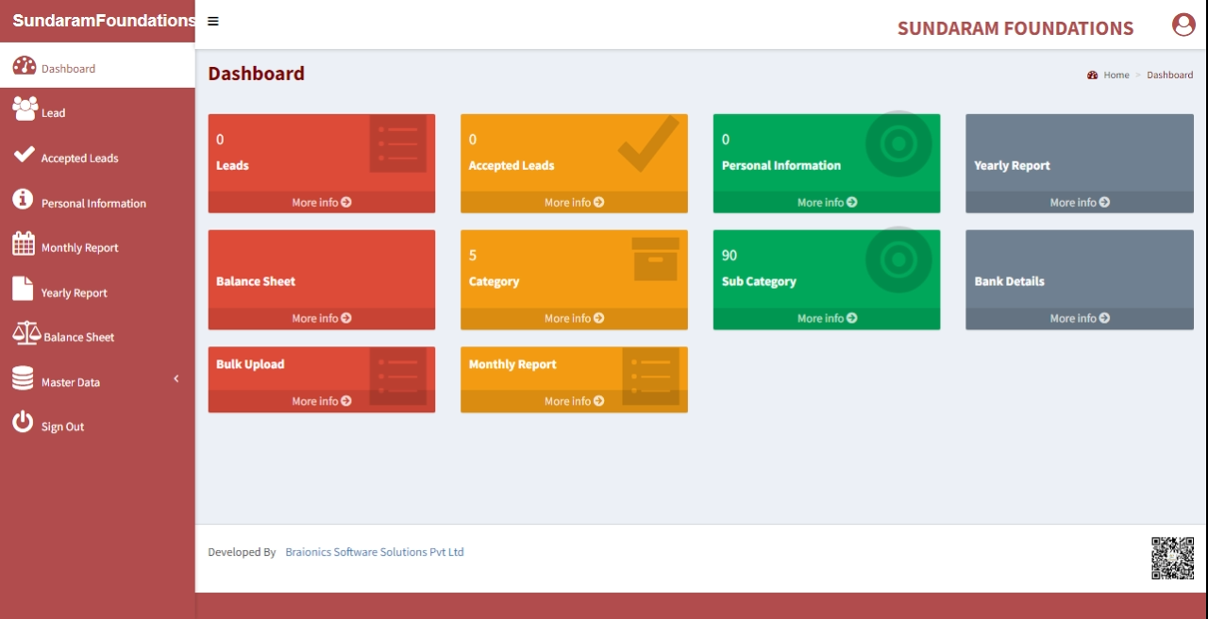Click the archive box icon on Category card
Image resolution: width=1208 pixels, height=619 pixels.
coord(656,259)
